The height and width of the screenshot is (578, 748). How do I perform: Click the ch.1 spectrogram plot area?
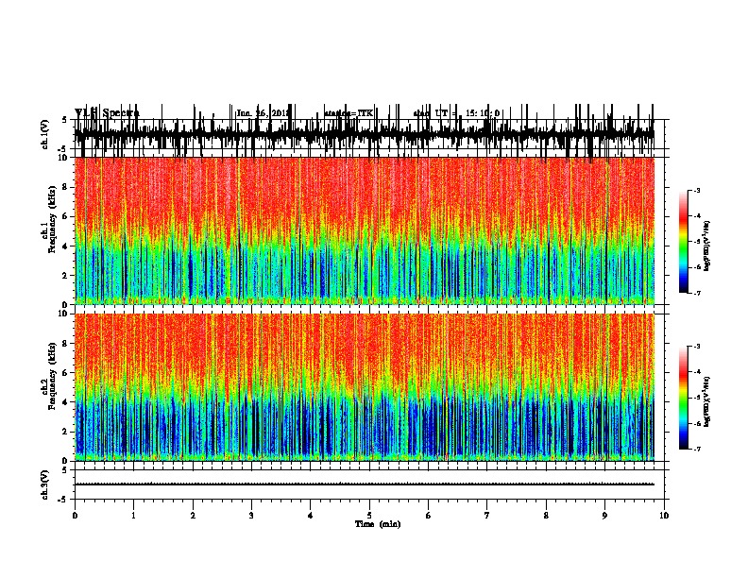coord(365,230)
